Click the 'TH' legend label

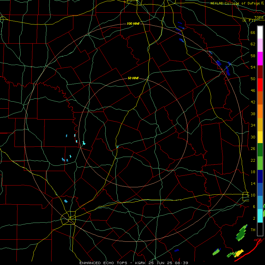coord(253,230)
